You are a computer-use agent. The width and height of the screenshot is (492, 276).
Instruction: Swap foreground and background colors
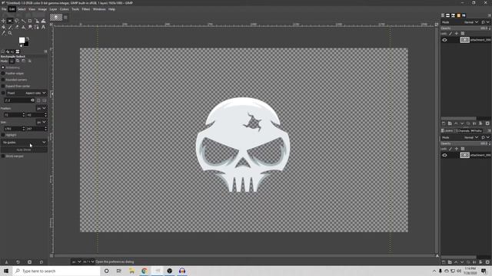tap(28, 39)
